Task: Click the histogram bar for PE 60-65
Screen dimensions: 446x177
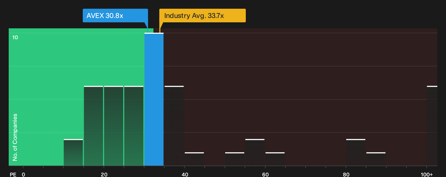Action: click(x=275, y=159)
